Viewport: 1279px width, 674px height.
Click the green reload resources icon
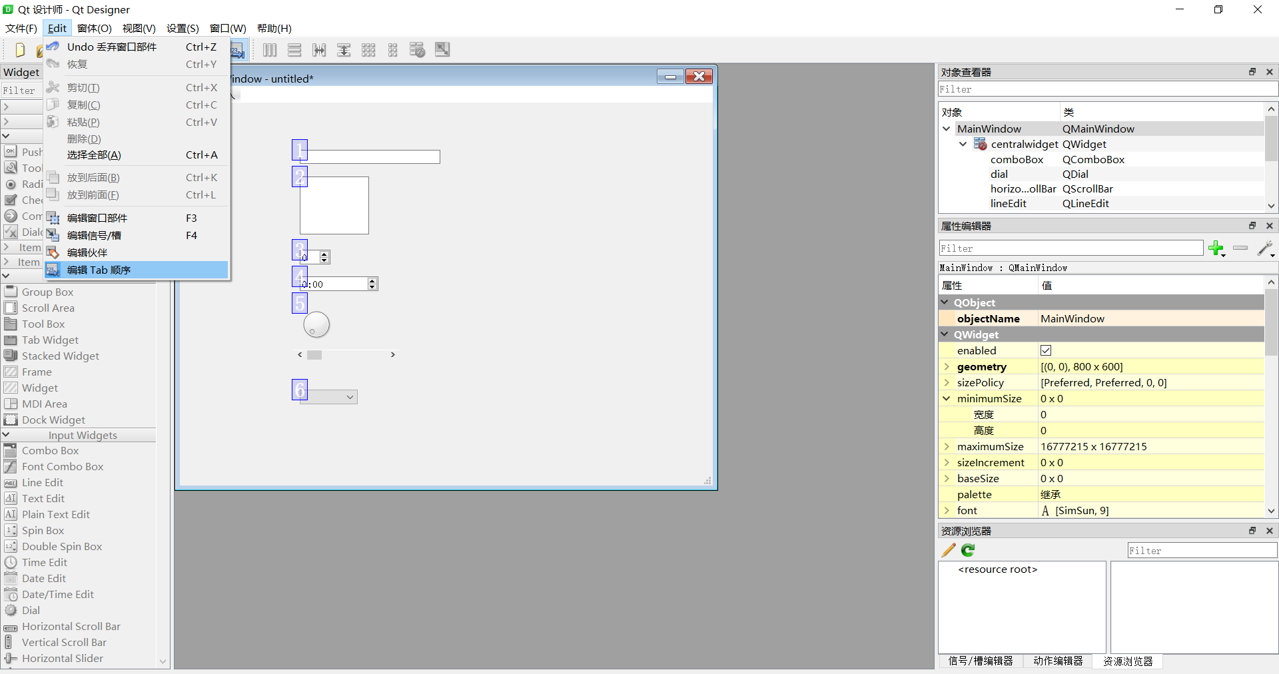click(968, 550)
